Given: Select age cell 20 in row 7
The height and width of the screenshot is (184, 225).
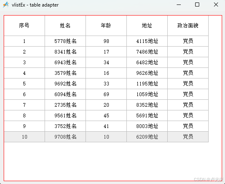Looking at the screenshot, I should (106, 105).
